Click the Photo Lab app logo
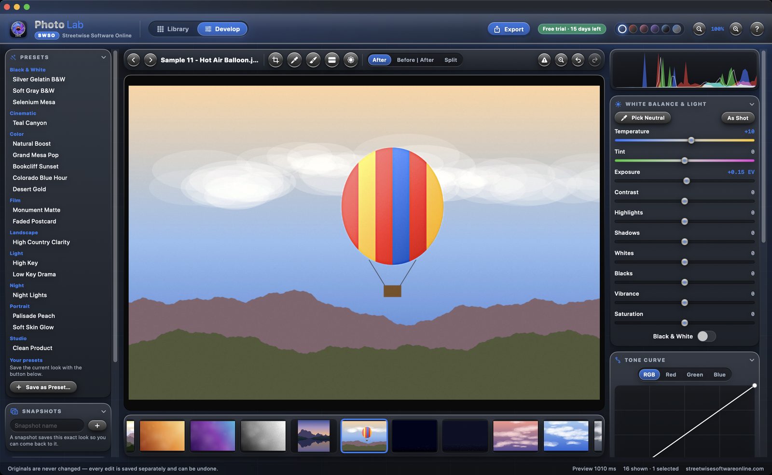Screen dimensions: 772x475 point(18,29)
